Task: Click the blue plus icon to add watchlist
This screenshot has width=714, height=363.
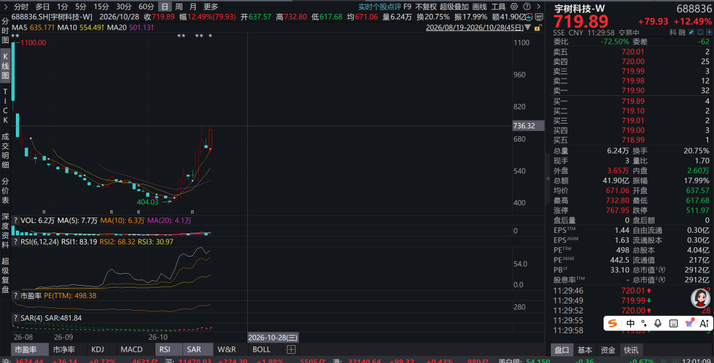Action: point(709,32)
